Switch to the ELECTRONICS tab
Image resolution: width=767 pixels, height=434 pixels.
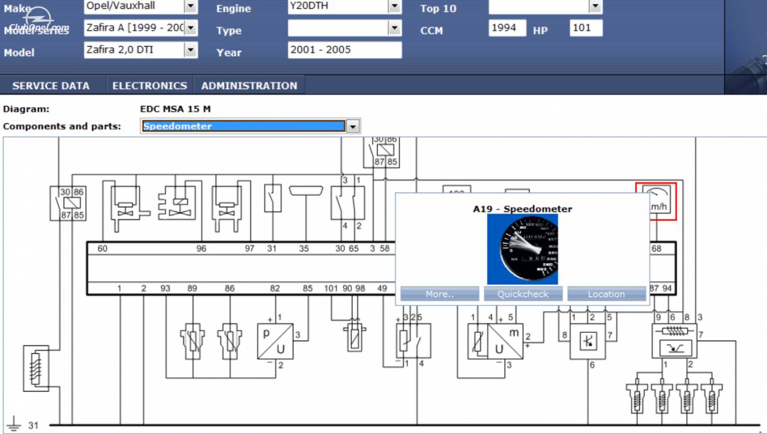click(x=150, y=86)
